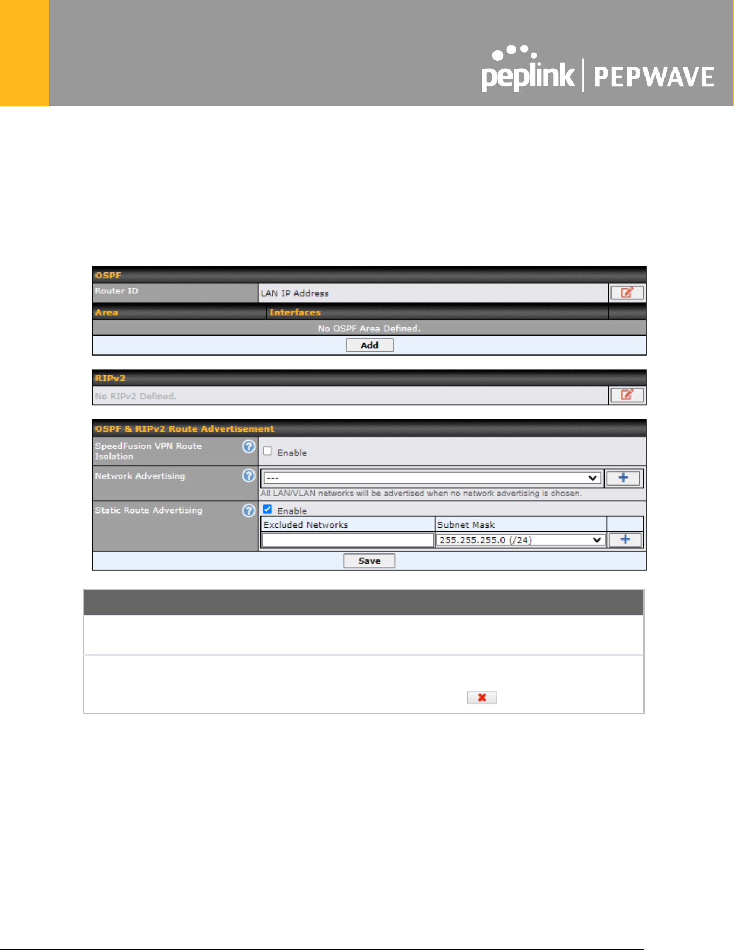Click the 'Excluded Networks' column label
Screen dimensions: 734x950
click(x=306, y=525)
